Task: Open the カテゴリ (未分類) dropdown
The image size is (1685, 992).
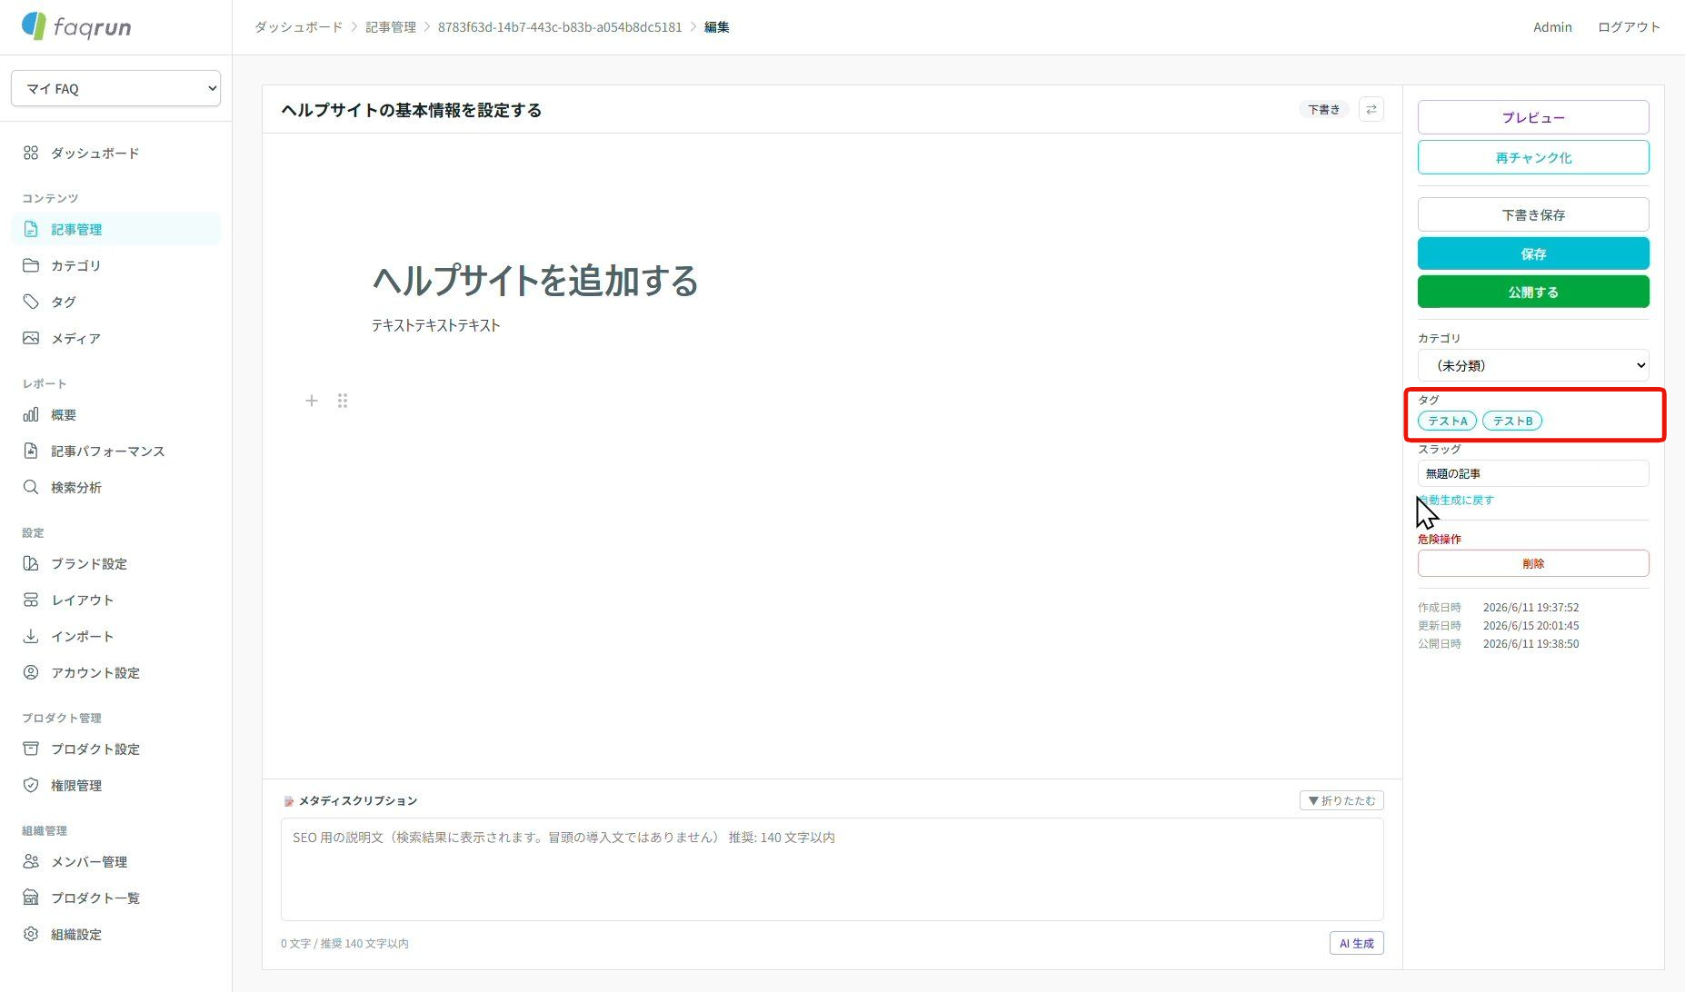Action: click(1533, 365)
